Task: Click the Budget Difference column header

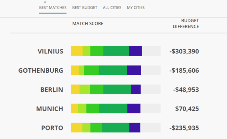Action: point(185,24)
